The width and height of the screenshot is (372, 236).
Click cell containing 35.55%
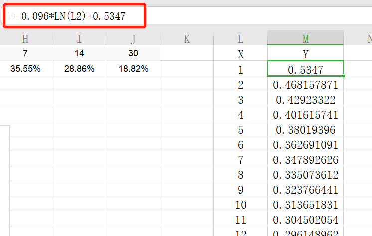25,69
